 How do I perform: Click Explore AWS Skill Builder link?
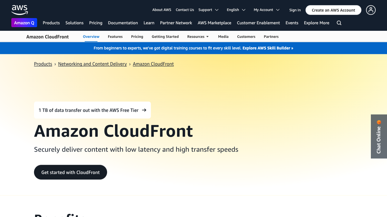pos(268,48)
